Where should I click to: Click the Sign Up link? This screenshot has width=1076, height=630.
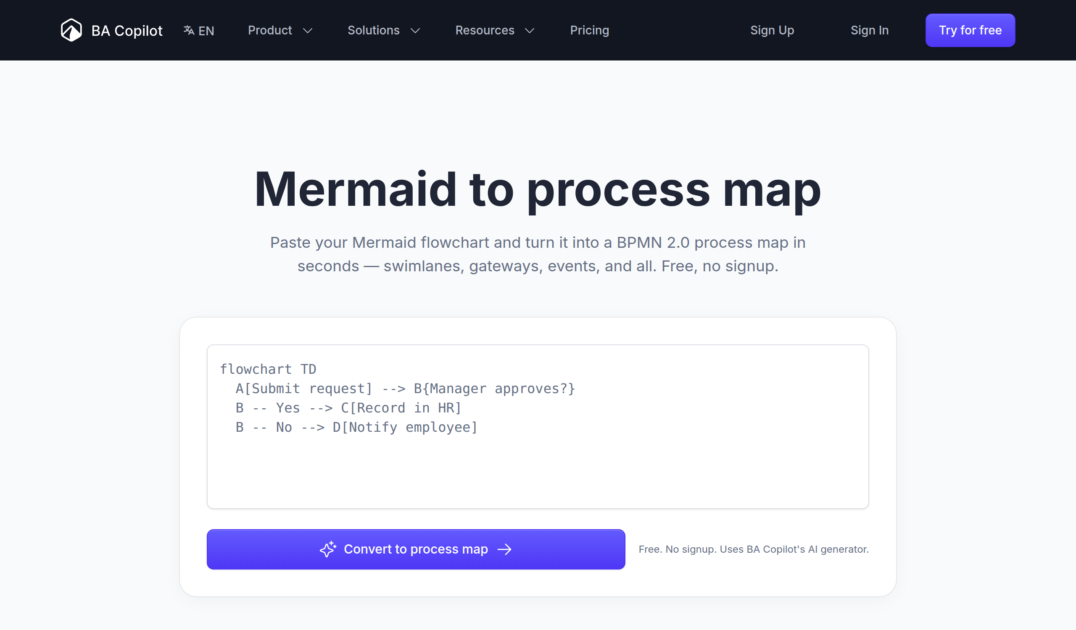pyautogui.click(x=772, y=30)
